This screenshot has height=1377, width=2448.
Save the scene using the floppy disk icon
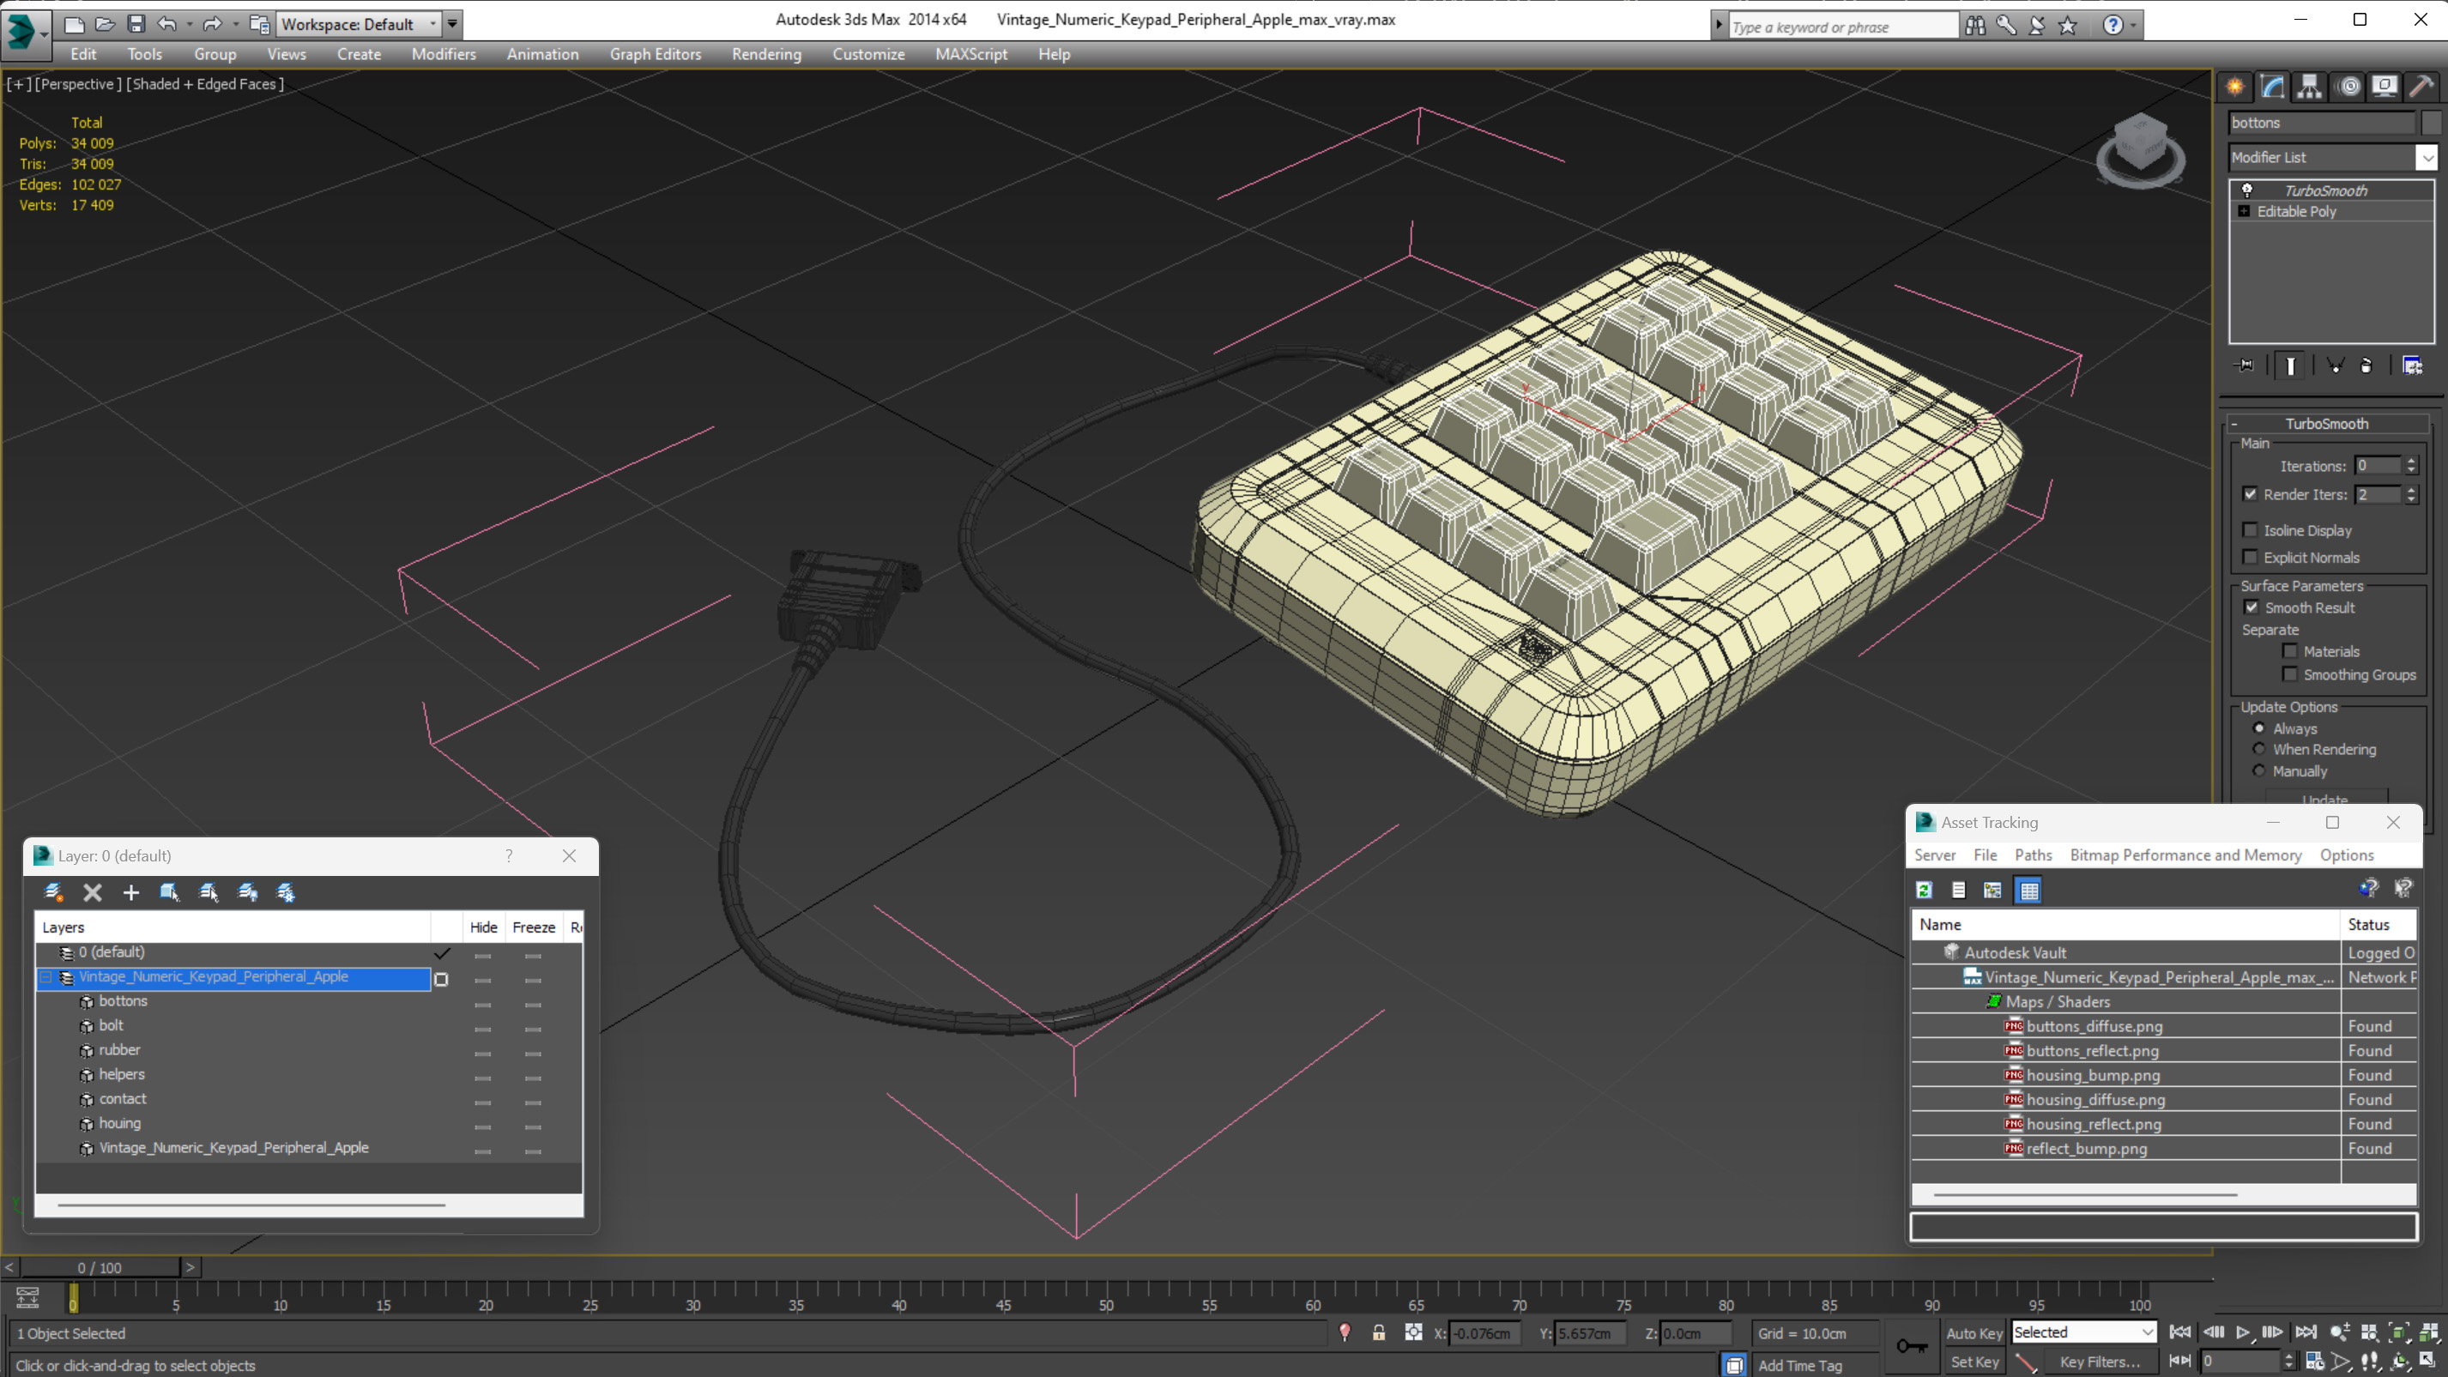[x=136, y=24]
